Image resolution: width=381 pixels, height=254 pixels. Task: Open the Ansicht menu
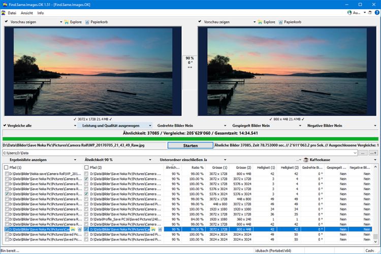(27, 13)
